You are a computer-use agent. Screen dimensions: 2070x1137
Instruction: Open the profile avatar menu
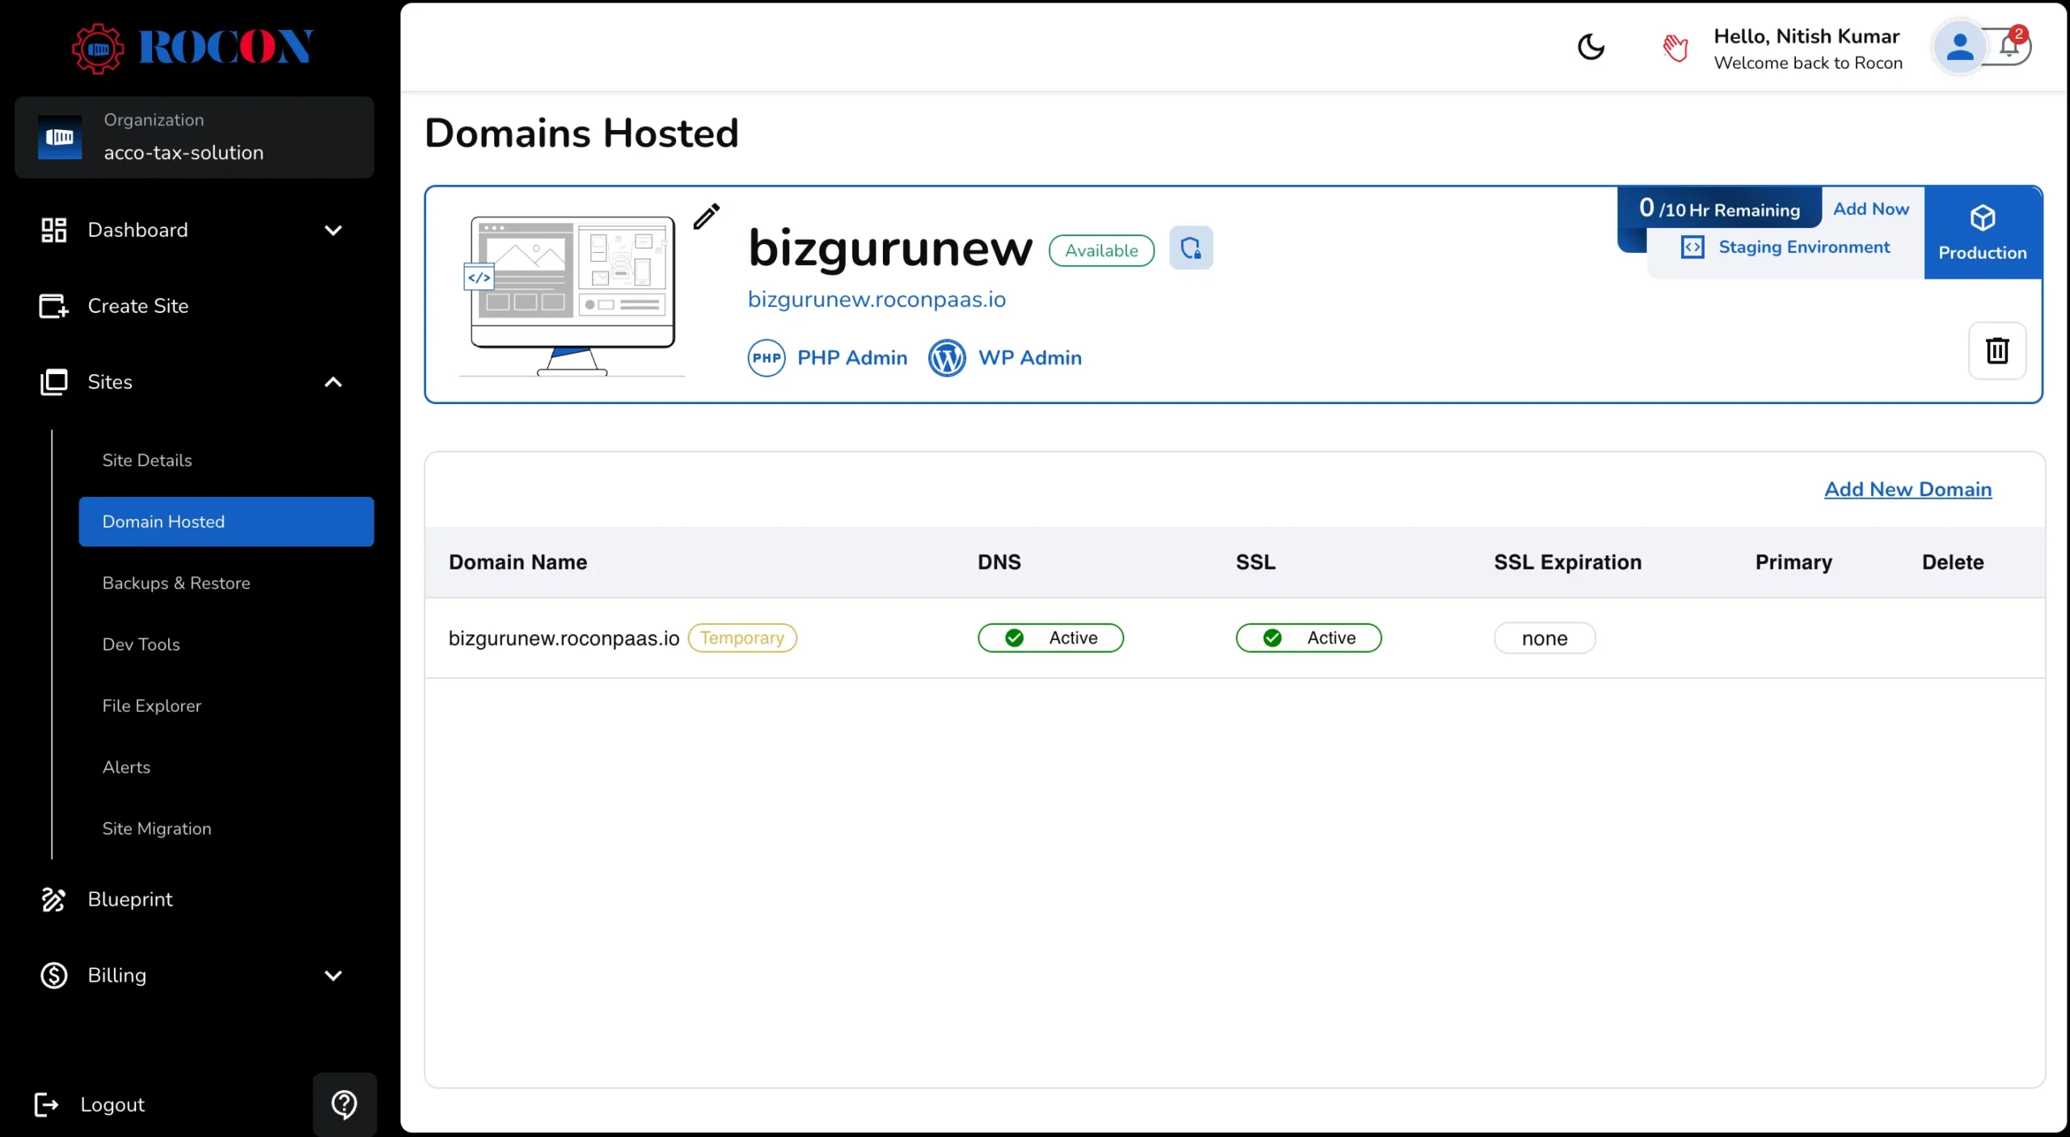tap(1959, 46)
